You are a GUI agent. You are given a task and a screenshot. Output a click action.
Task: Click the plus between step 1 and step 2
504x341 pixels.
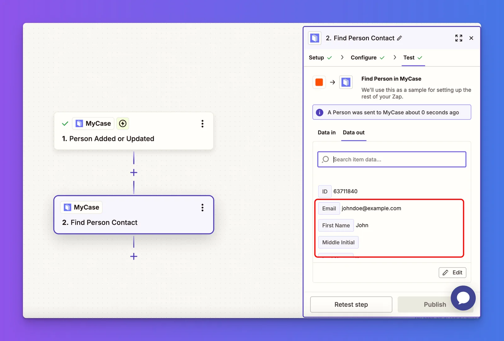pos(134,173)
